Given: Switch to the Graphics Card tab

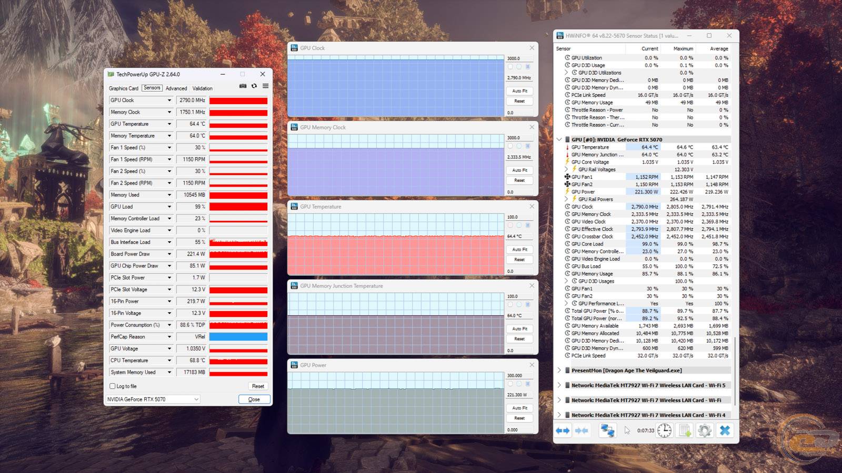Looking at the screenshot, I should pyautogui.click(x=124, y=88).
